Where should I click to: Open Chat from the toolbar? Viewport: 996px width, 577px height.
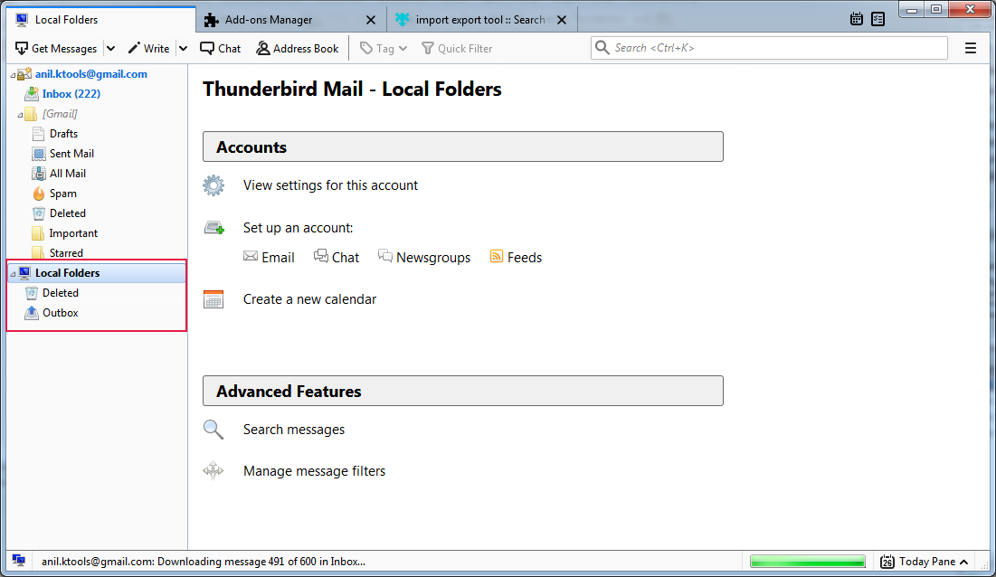click(221, 48)
